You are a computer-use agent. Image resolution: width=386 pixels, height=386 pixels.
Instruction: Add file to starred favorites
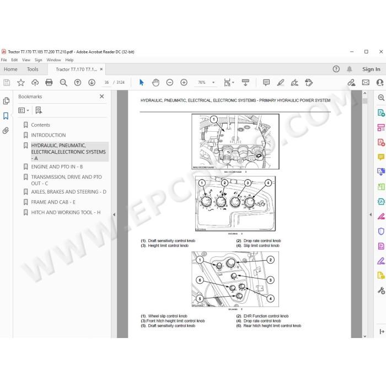click(x=21, y=83)
